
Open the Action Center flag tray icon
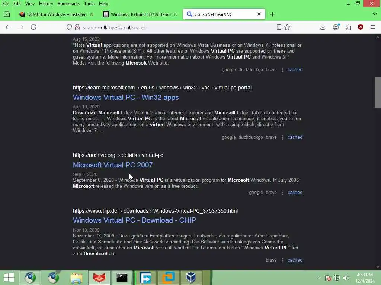click(x=328, y=278)
